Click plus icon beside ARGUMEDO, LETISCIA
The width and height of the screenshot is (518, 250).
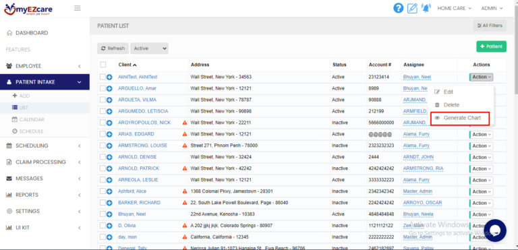[109, 111]
